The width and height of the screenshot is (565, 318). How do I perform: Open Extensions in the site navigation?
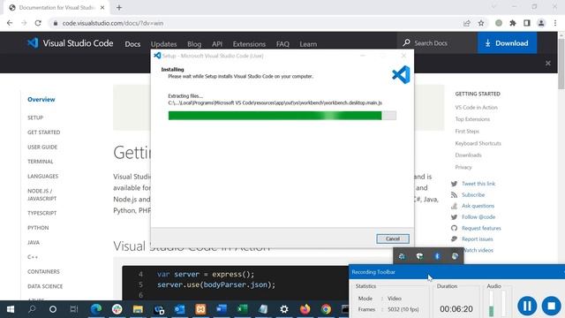[x=249, y=44]
